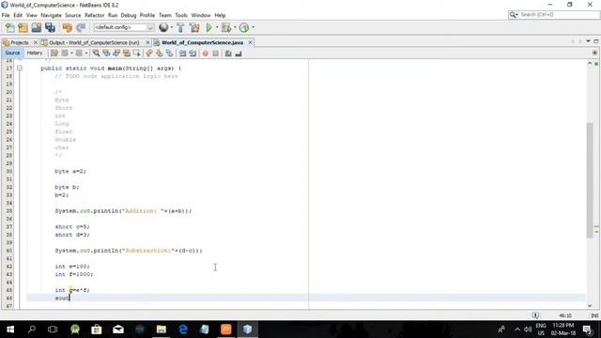
Task: Click the Save All toolbar icon
Action: [x=50, y=27]
